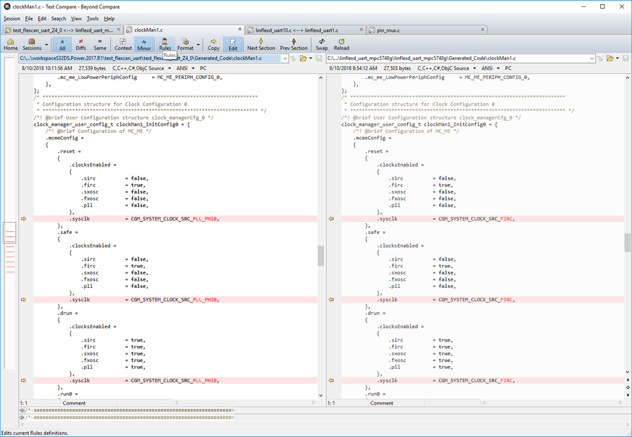Copy second PLL_PHI0 sysclk line to right

23,300
